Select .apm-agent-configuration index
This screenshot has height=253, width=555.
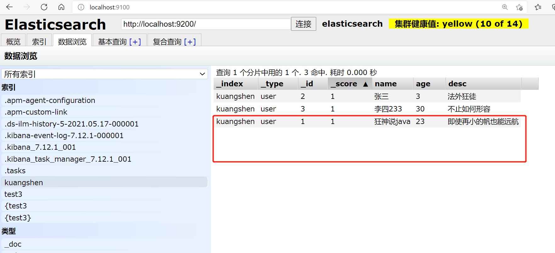(104, 100)
